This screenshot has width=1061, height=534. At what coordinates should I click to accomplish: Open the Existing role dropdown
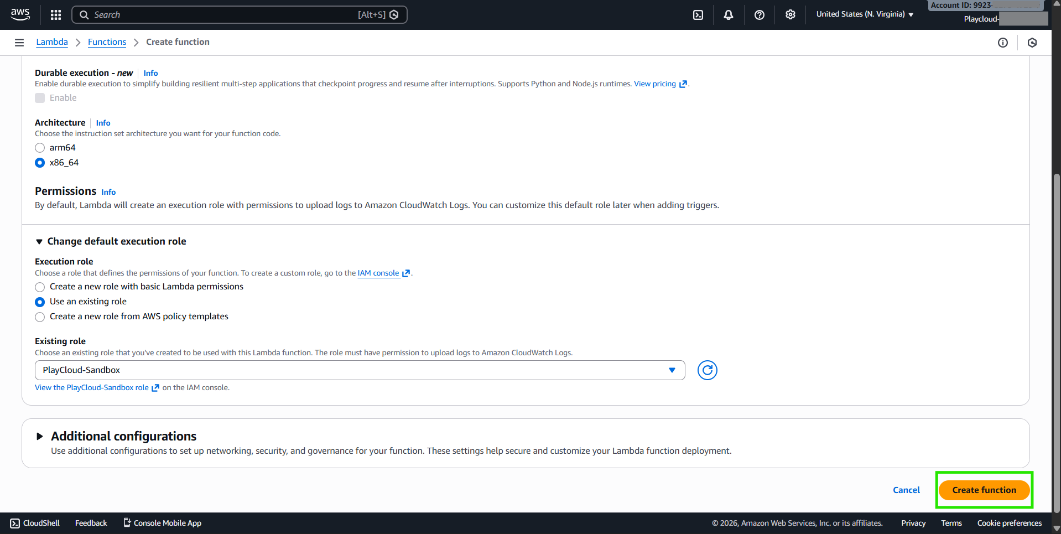360,370
